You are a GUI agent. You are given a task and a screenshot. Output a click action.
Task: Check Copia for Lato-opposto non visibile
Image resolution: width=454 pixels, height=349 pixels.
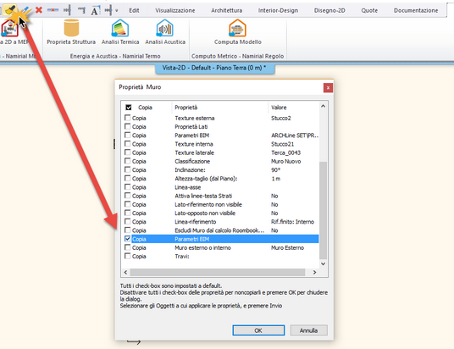(x=127, y=213)
